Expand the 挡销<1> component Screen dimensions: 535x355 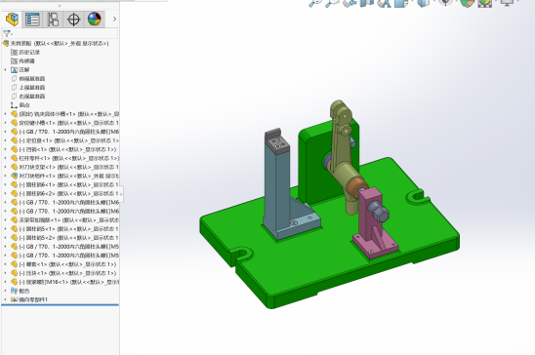[x=5, y=149]
